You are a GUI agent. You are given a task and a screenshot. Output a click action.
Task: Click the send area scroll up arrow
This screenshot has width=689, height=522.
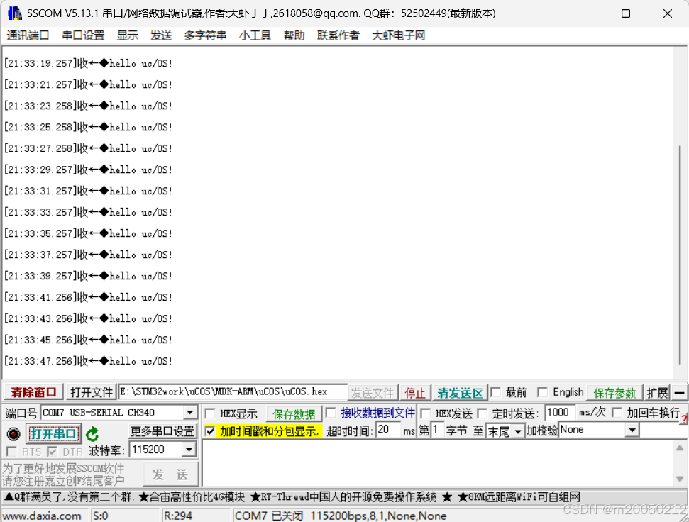click(x=680, y=448)
